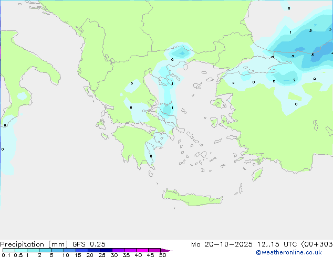The height and width of the screenshot is (257, 333).
Task: Click the legend swatch for 0.1–0.5 mm
Action: [9, 250]
